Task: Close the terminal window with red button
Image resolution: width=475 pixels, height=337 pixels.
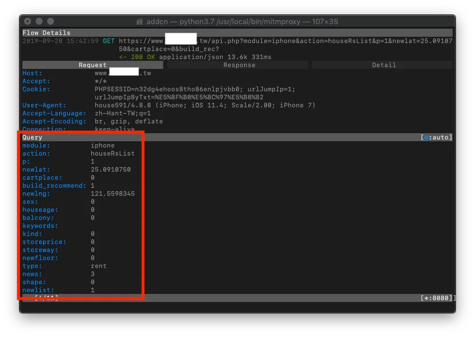Action: [x=28, y=22]
